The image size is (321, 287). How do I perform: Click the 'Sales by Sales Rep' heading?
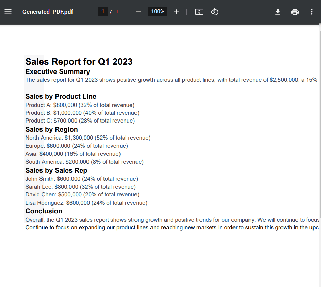click(x=56, y=170)
